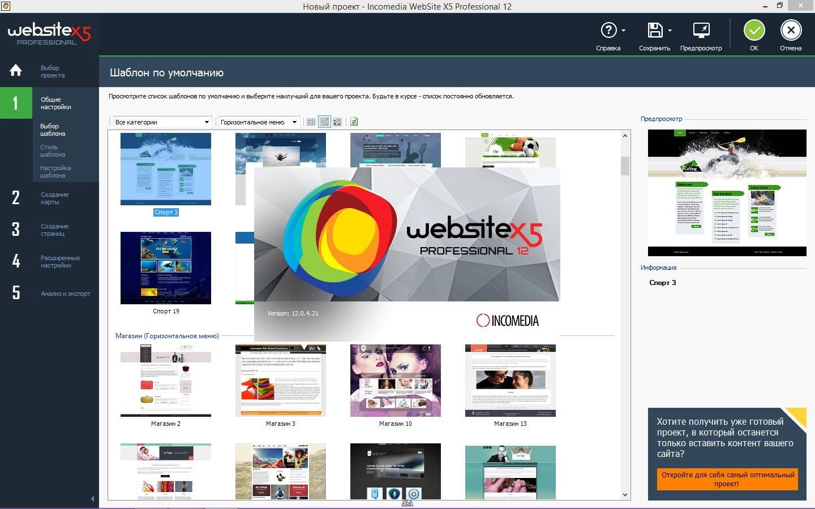Confirm with the green OK checkmark
The width and height of the screenshot is (815, 509).
tap(754, 30)
